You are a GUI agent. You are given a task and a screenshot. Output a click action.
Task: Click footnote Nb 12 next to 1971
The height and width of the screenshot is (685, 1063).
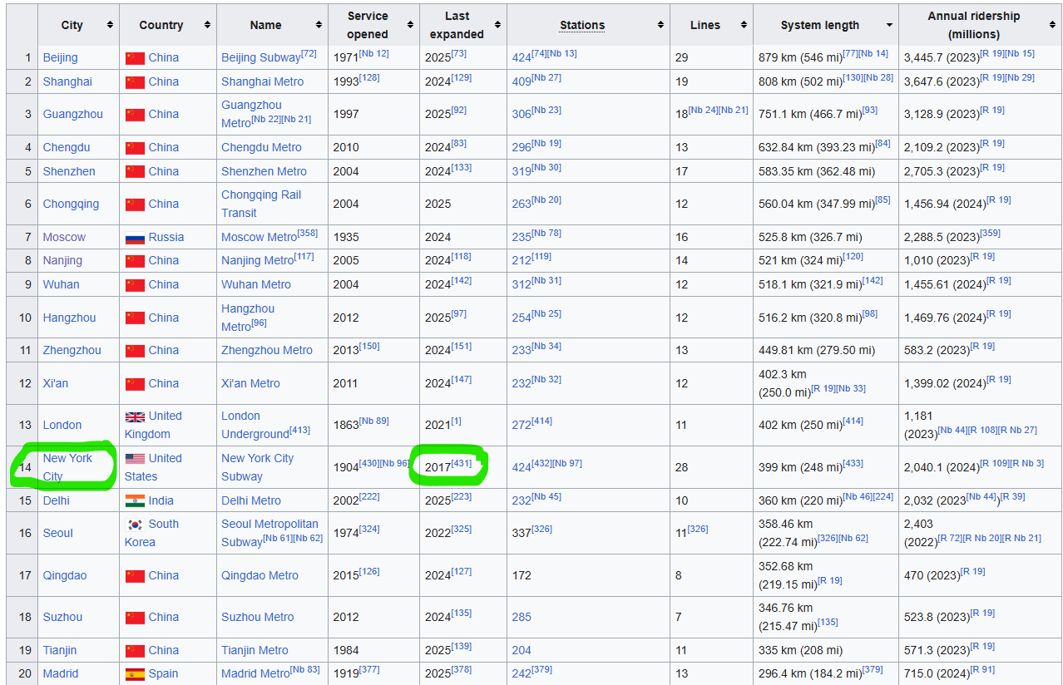(x=374, y=54)
